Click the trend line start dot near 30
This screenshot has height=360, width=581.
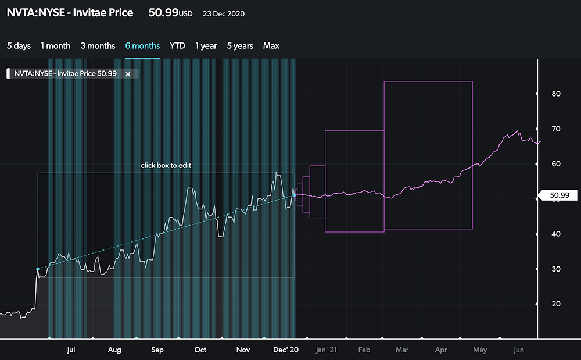tap(38, 269)
